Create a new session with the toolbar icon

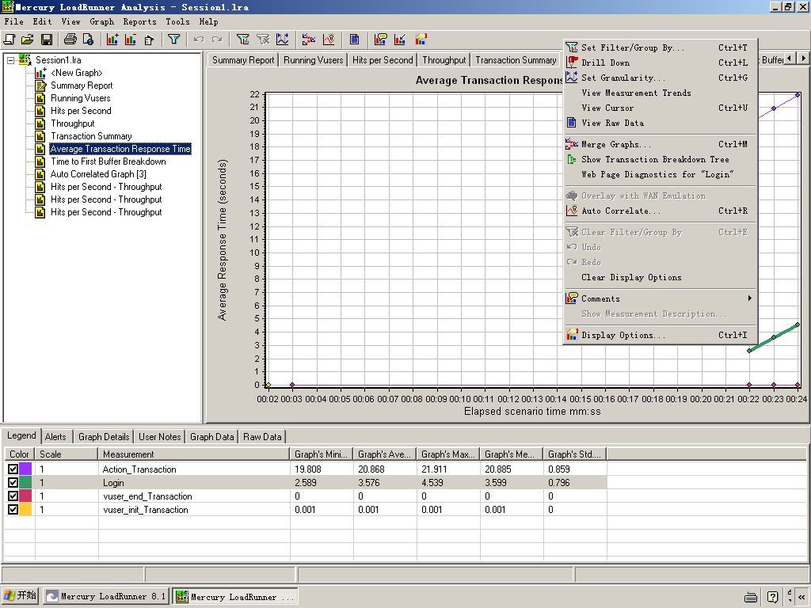10,40
